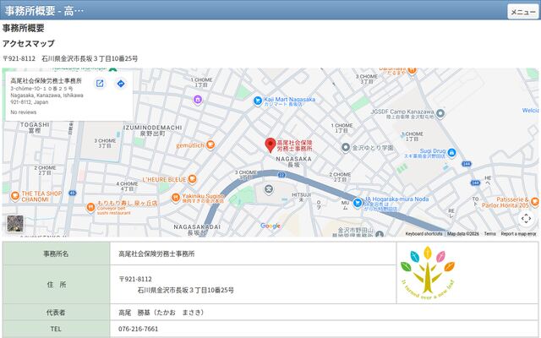Click phone number 076-216-7661
Screen dimensions: 541x338
point(138,329)
